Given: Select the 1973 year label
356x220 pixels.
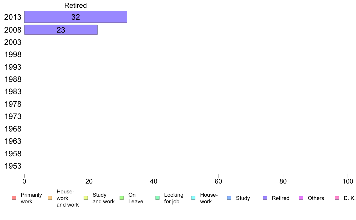Looking at the screenshot, I should pyautogui.click(x=13, y=116).
